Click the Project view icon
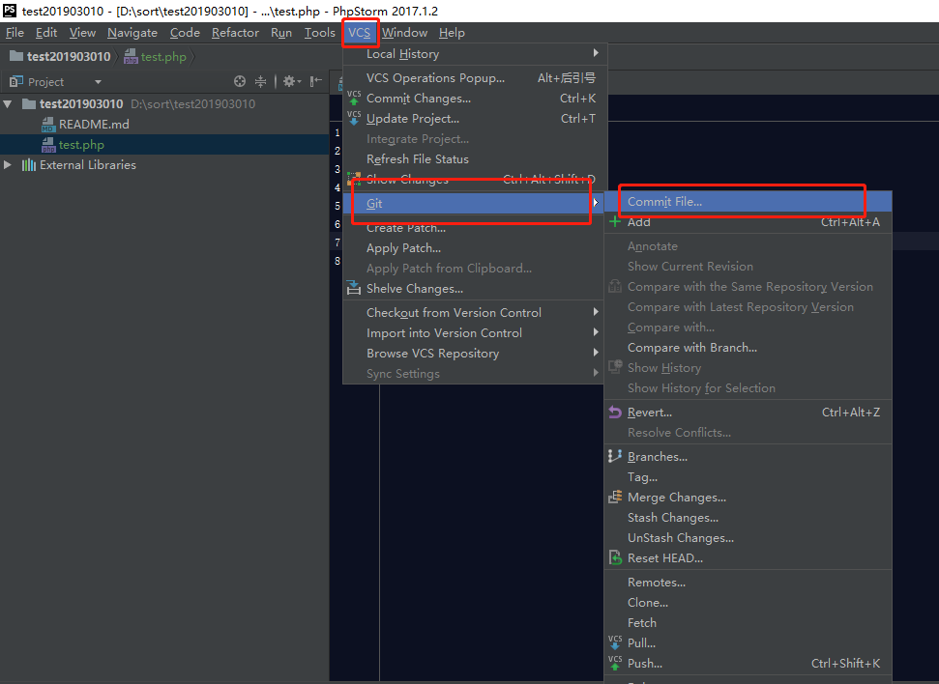This screenshot has width=939, height=684. point(16,81)
